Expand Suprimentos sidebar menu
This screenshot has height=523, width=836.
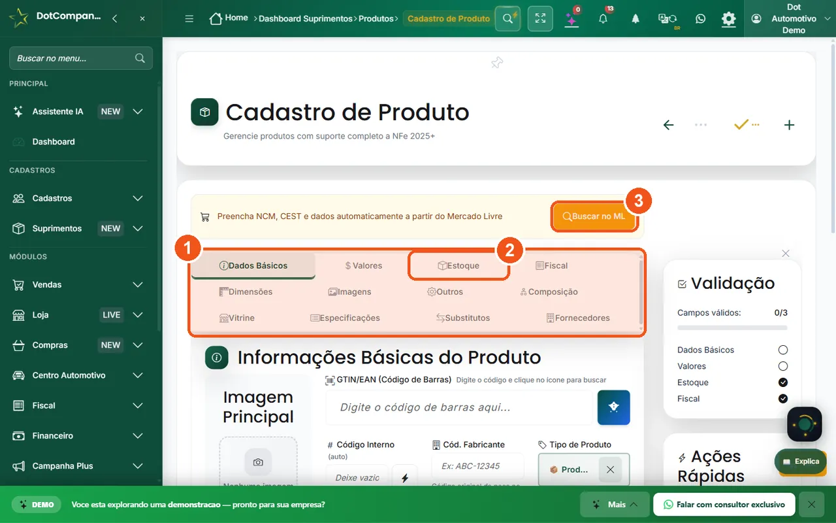coord(78,229)
